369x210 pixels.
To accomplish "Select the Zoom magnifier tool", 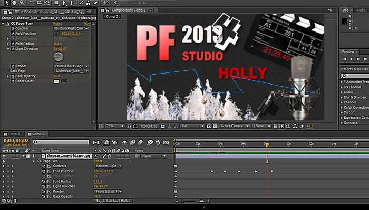I will pos(22,3).
